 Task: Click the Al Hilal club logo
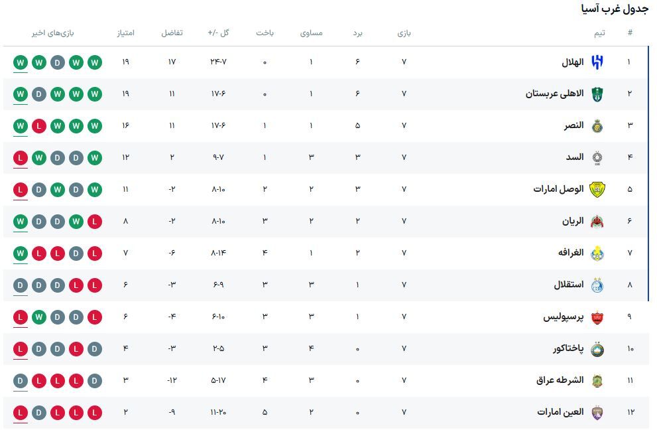pos(597,62)
